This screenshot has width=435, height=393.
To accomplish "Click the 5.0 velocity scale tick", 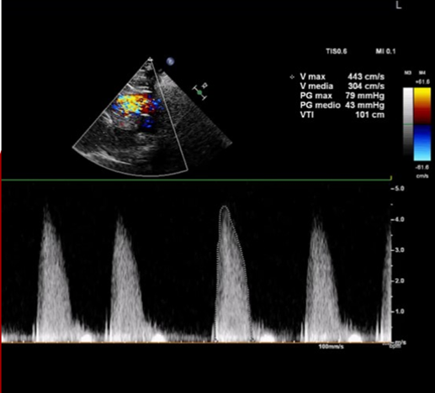I will pyautogui.click(x=398, y=189).
